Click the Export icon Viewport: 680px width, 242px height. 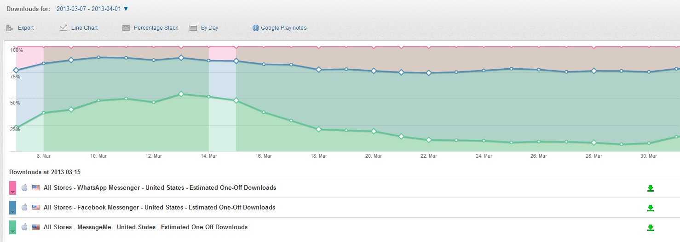point(10,28)
